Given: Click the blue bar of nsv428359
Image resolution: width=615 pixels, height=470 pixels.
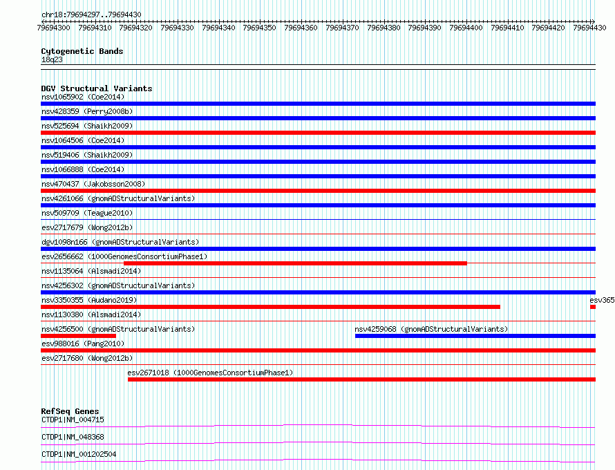Looking at the screenshot, I should coord(318,118).
